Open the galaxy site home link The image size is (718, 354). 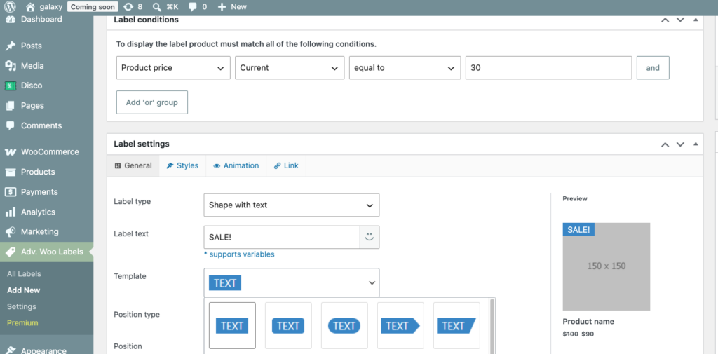tap(44, 7)
